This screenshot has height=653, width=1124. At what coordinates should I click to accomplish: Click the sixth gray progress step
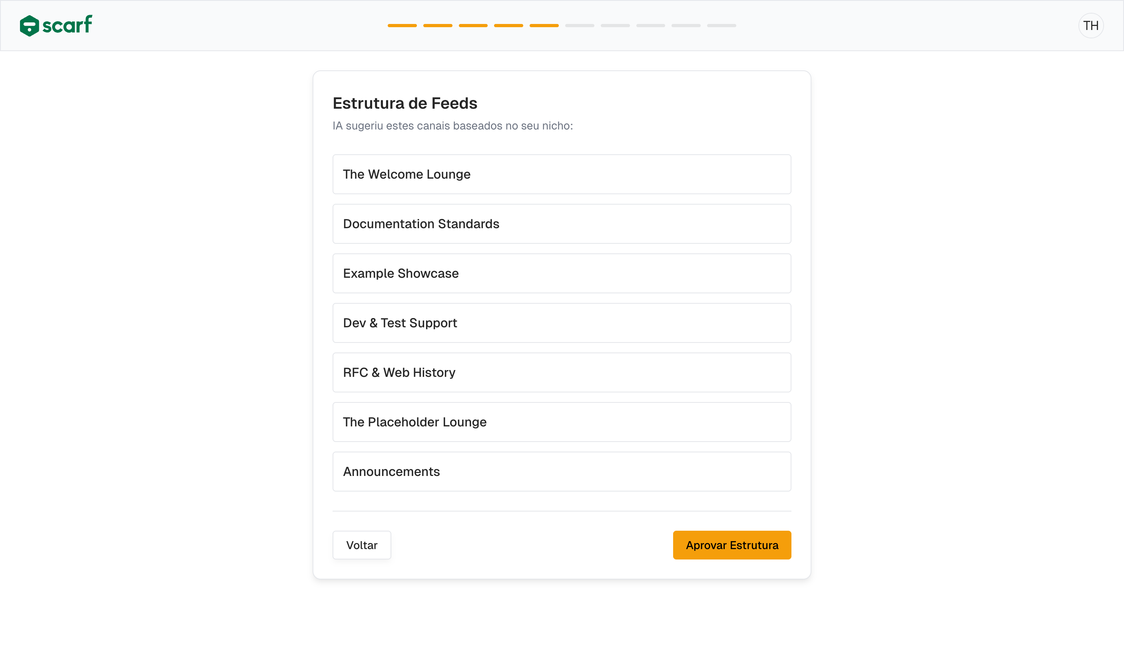pos(580,26)
